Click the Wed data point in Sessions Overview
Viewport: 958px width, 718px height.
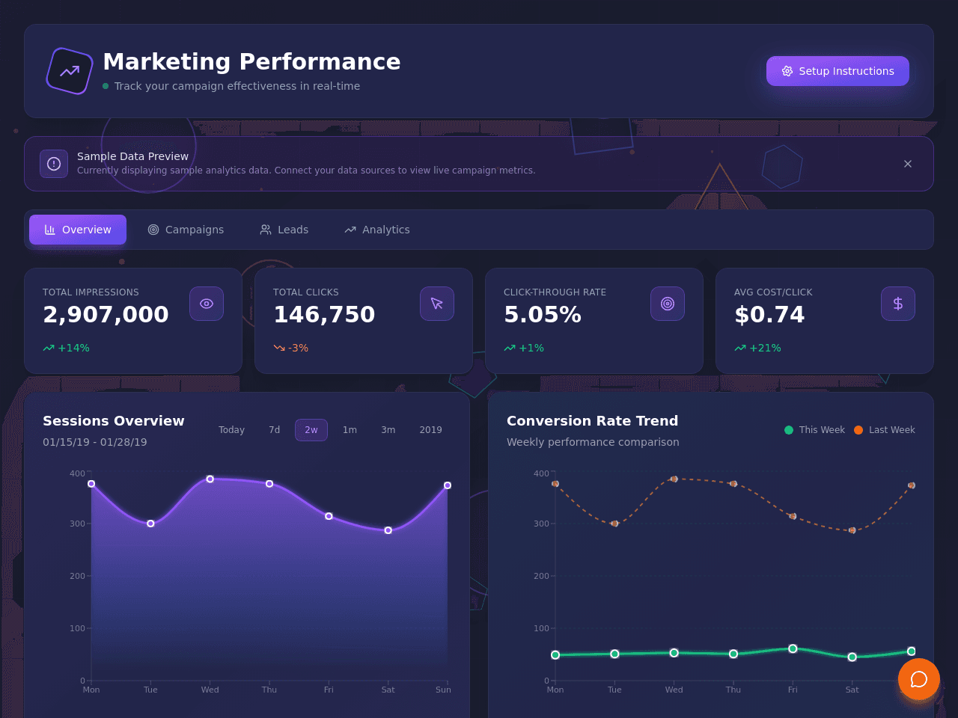click(210, 479)
